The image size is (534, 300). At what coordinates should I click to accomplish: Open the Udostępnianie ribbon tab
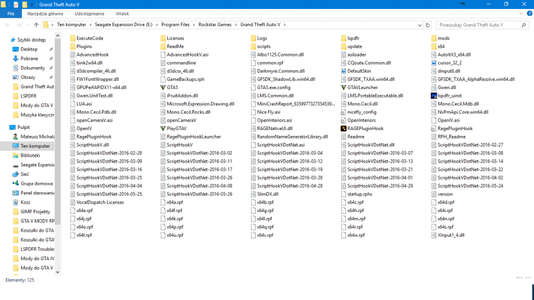[90, 14]
